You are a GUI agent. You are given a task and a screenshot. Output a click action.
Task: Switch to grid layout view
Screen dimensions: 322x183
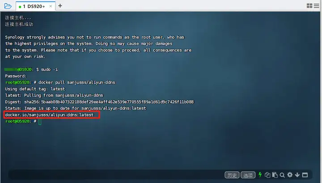pos(309,6)
